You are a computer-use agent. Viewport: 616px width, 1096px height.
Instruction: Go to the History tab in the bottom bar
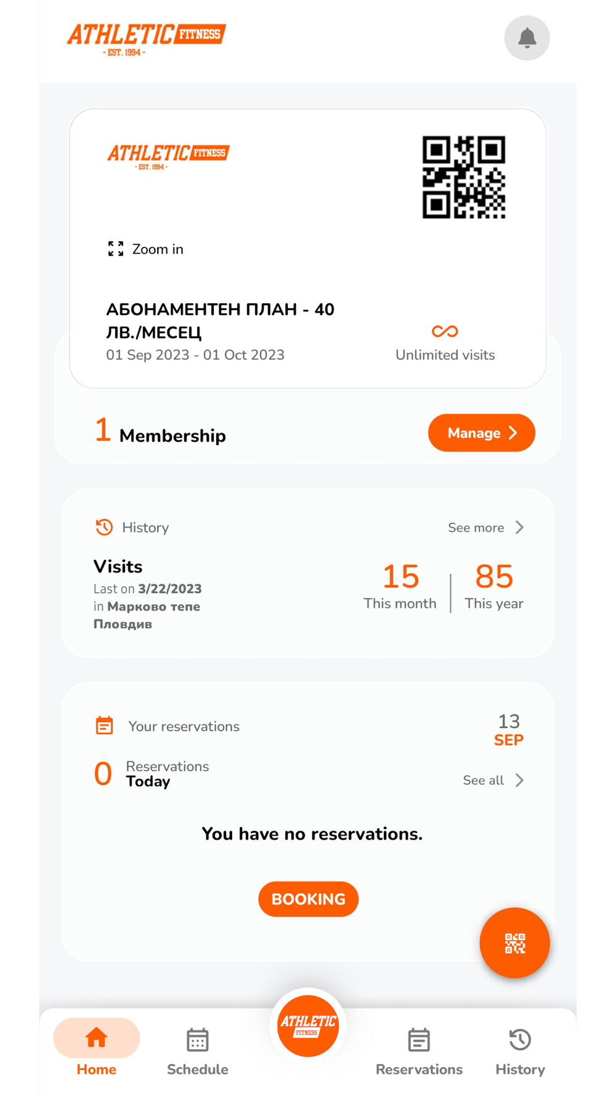(521, 1052)
